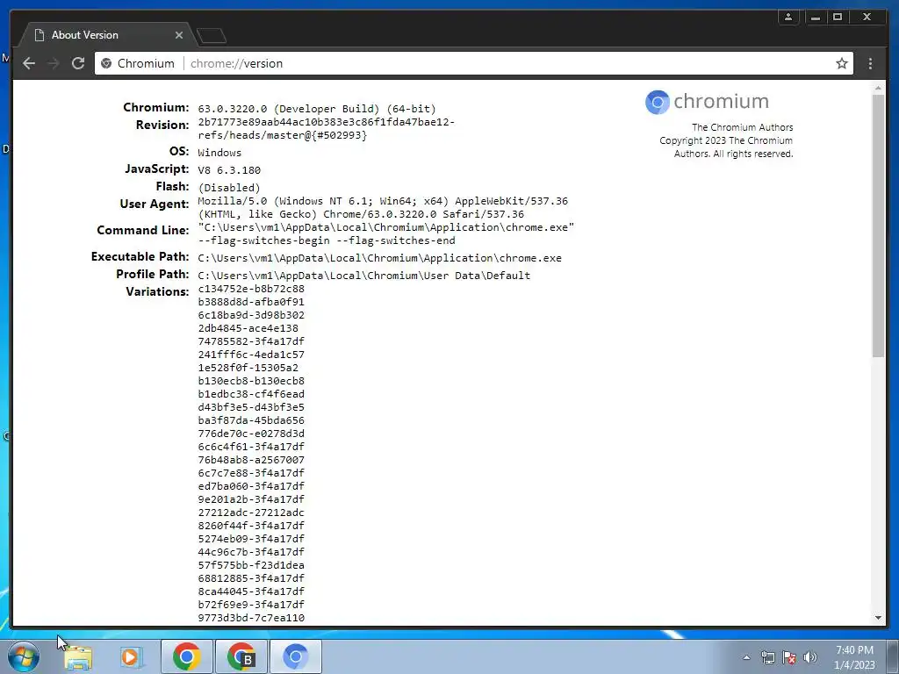Click the version text 63.0.3220.0 (Developer Build)
This screenshot has height=674, width=899.
click(x=316, y=109)
